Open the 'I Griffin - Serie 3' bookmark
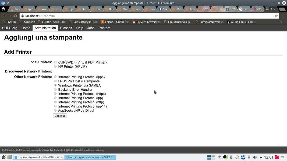The image size is (287, 161). 52,22
